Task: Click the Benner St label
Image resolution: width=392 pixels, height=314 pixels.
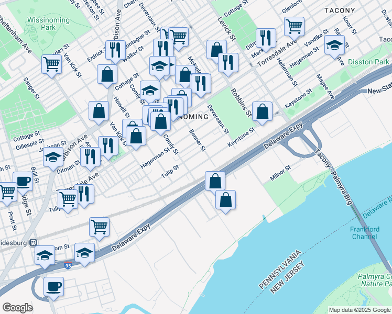Action: (197, 140)
